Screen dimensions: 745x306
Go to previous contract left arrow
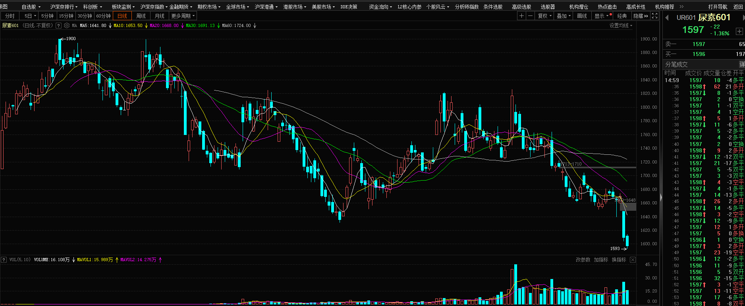667,17
